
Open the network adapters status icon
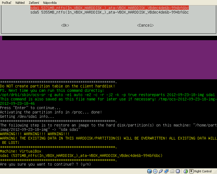point(167,171)
